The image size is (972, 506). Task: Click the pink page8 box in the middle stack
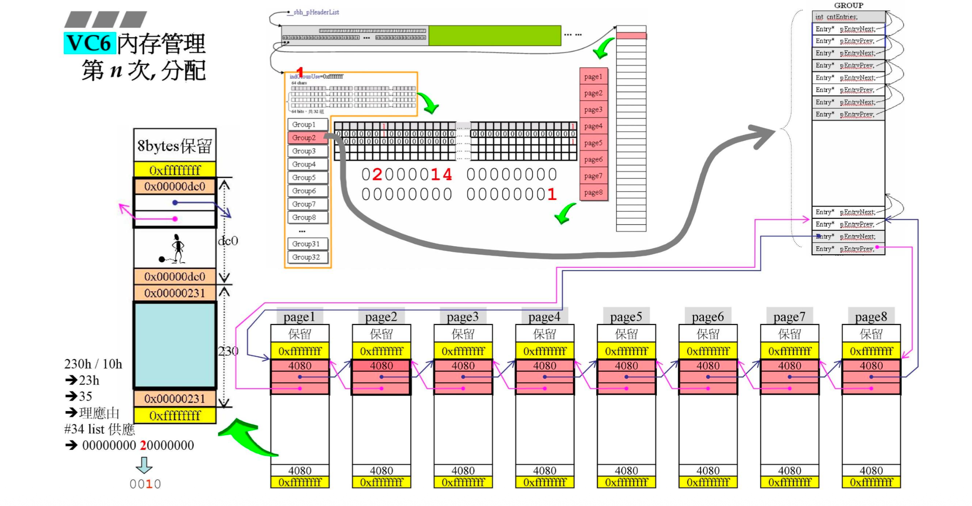593,192
